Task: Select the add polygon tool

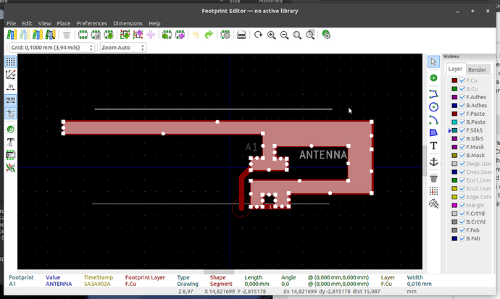Action: [x=433, y=132]
